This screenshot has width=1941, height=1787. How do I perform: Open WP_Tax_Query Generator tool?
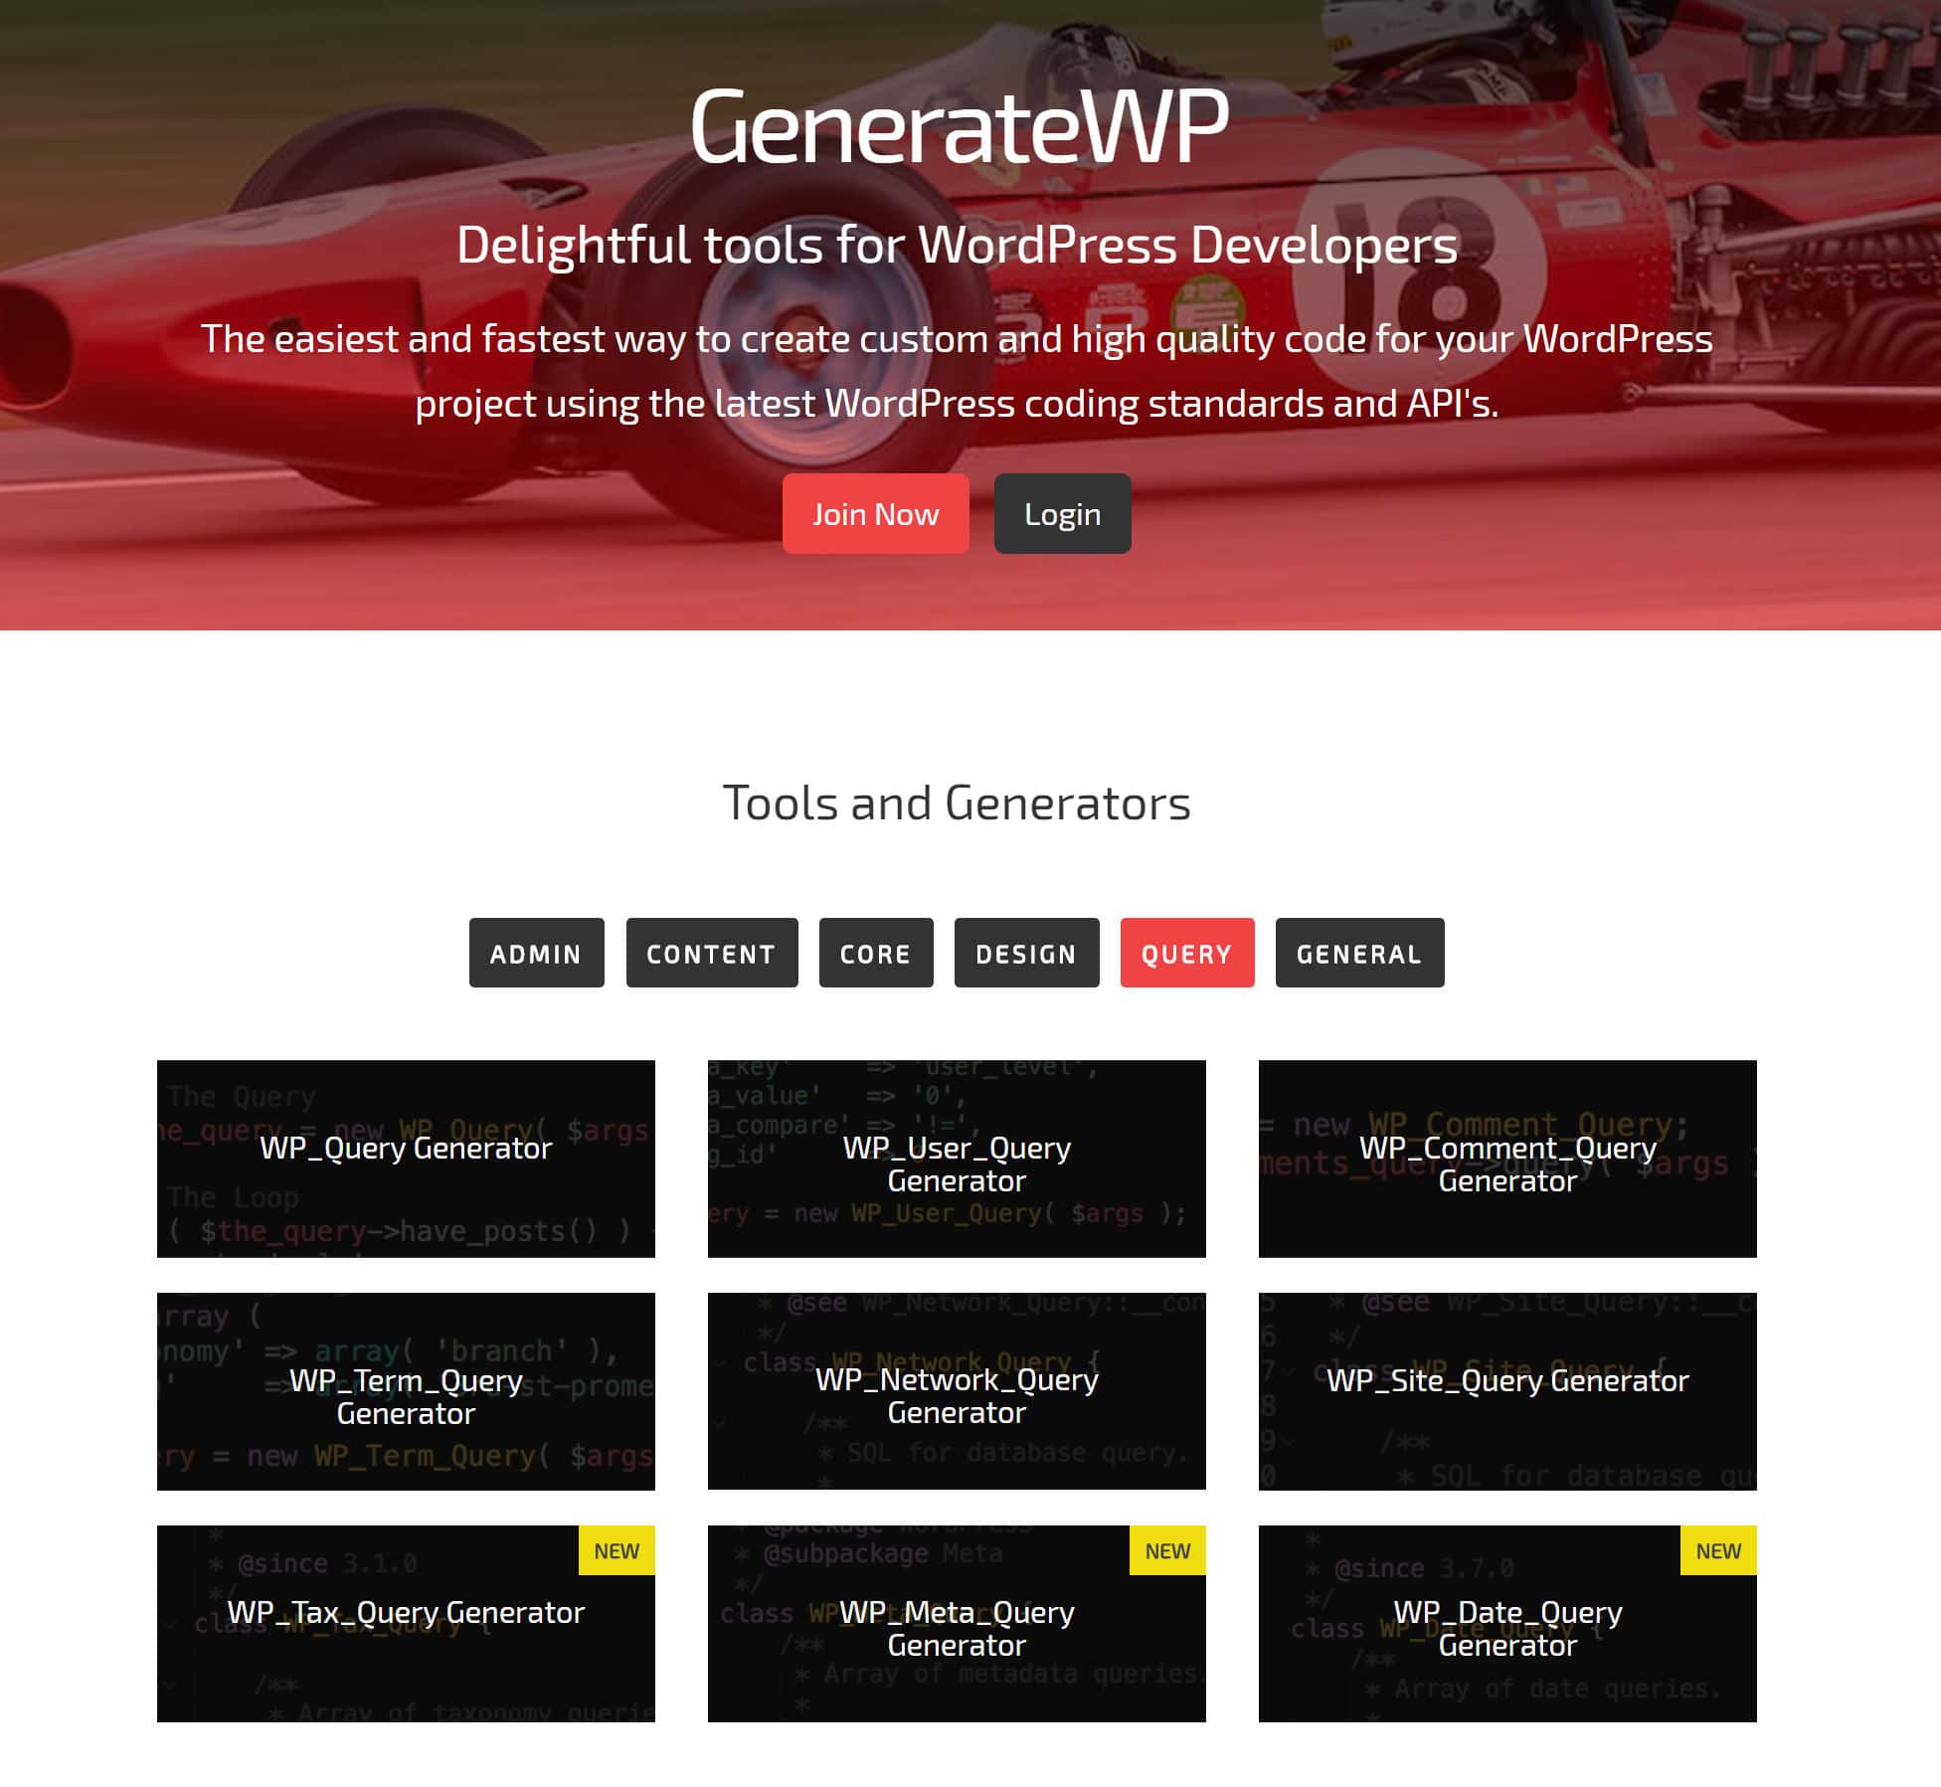(406, 1611)
